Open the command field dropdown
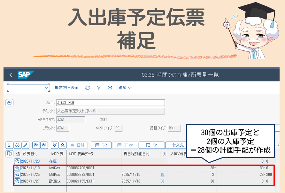 point(46,88)
